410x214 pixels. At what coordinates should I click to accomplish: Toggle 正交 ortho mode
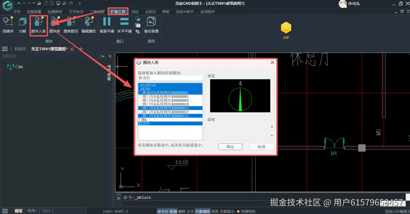(190, 211)
